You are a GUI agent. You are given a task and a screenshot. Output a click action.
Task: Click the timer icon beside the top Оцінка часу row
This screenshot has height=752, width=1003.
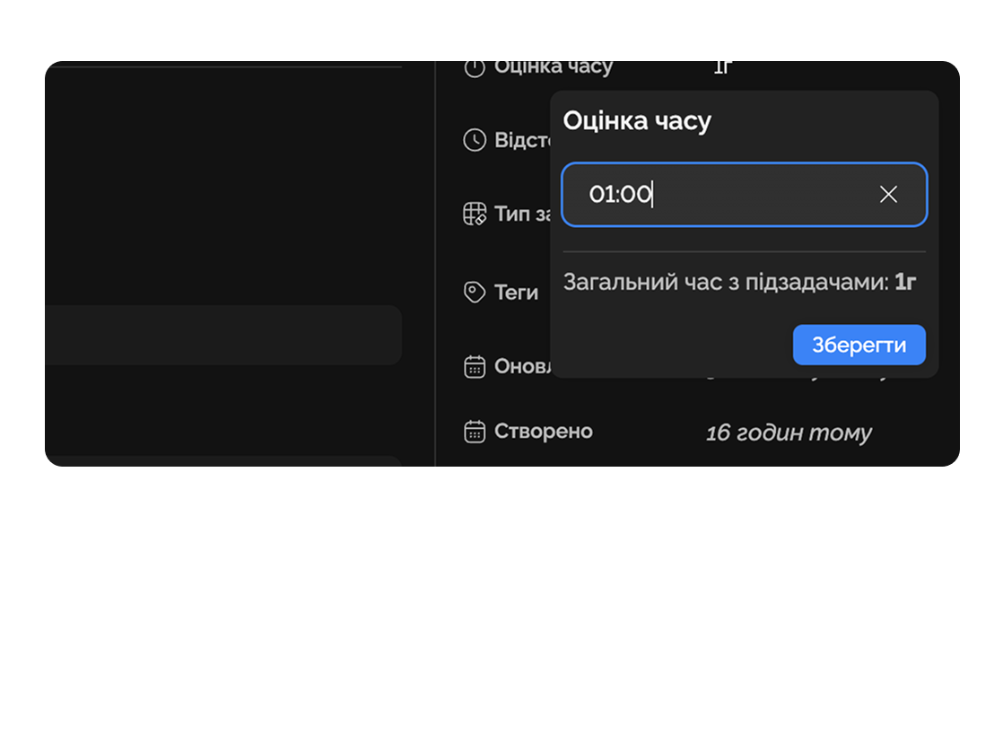pyautogui.click(x=475, y=67)
